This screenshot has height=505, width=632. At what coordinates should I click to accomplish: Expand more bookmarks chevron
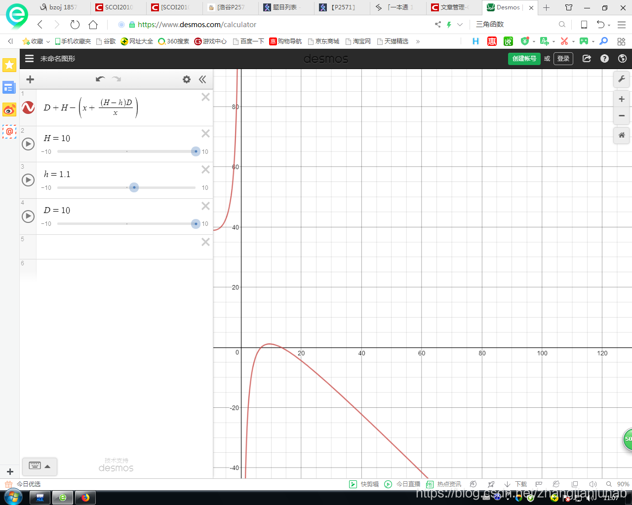(x=418, y=41)
